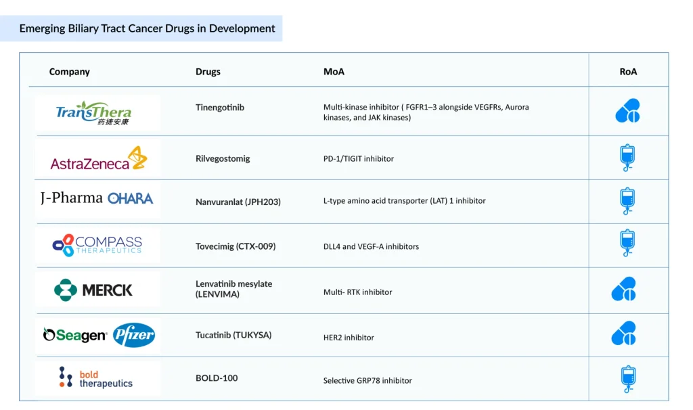Select the IV bag icon beside Nanvuranlat
This screenshot has height=410, width=693.
(x=627, y=201)
